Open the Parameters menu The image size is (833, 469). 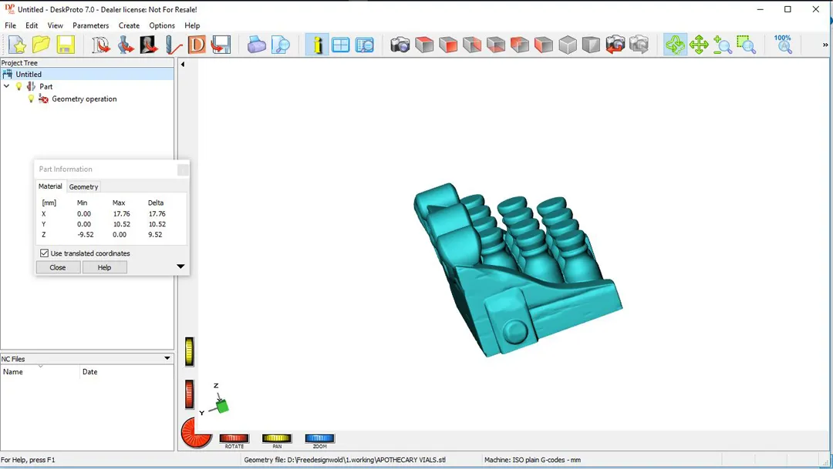[91, 25]
